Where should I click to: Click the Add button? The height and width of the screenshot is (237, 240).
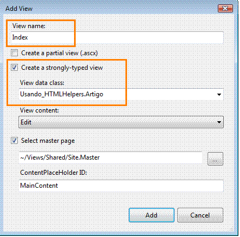coord(151,215)
